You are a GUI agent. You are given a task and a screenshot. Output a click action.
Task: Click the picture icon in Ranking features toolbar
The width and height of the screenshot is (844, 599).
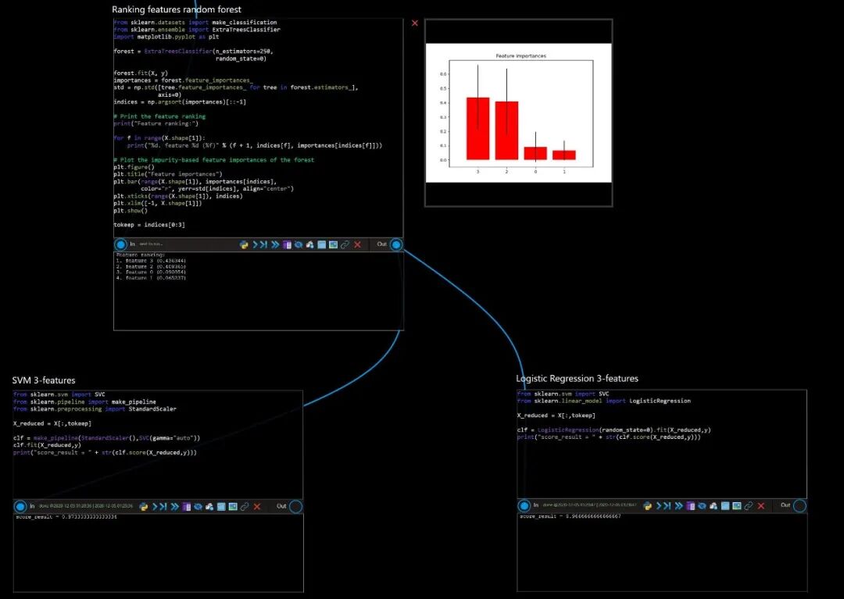click(x=333, y=244)
